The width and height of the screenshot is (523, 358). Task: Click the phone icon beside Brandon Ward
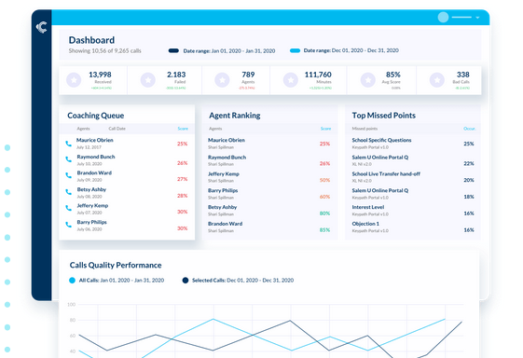(68, 175)
